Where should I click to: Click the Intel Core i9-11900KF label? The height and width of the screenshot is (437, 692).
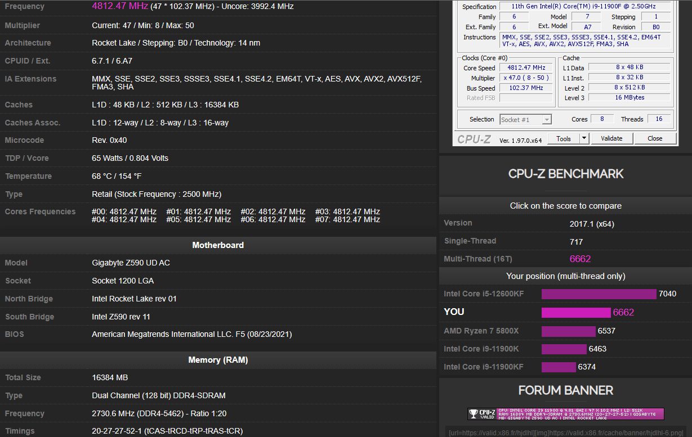[x=484, y=367]
